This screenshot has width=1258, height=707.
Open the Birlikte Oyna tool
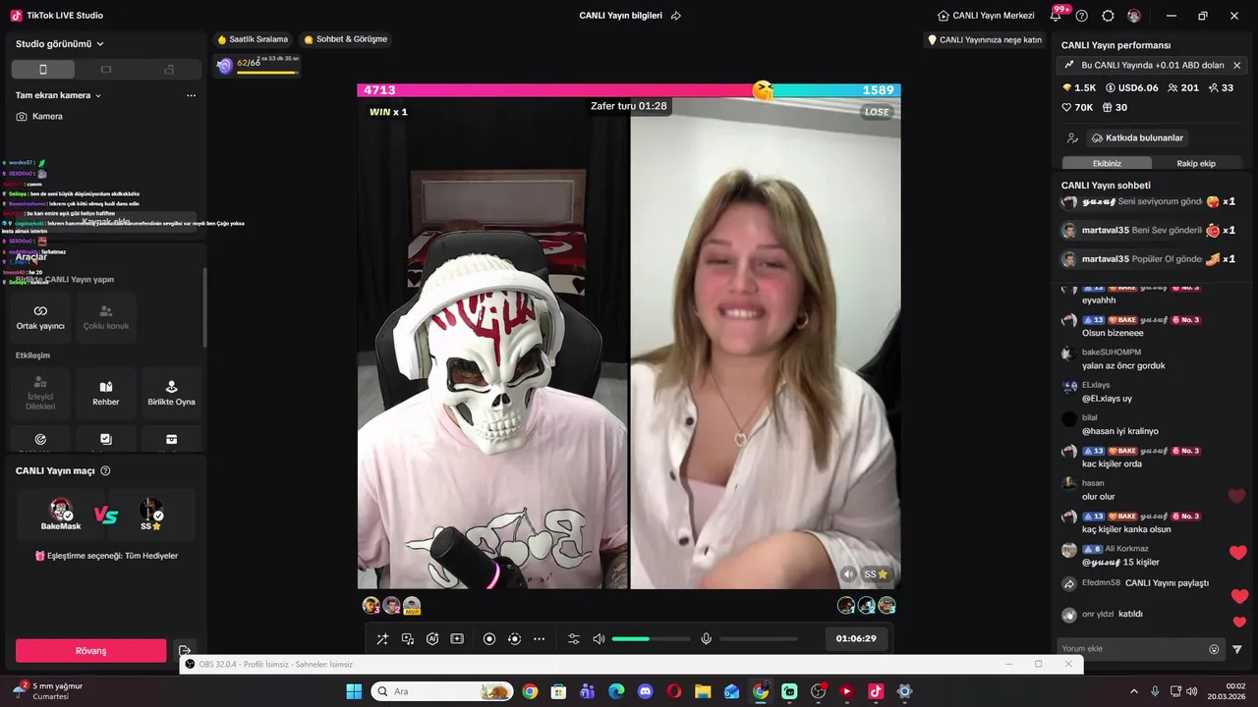tap(171, 393)
